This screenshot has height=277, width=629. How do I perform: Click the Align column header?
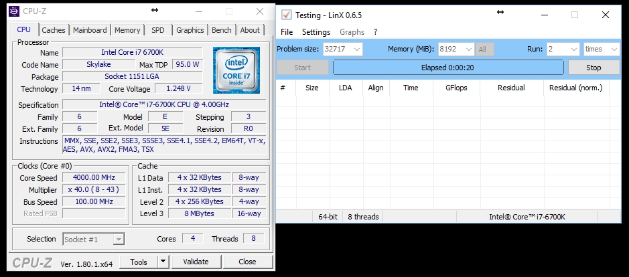tap(376, 88)
